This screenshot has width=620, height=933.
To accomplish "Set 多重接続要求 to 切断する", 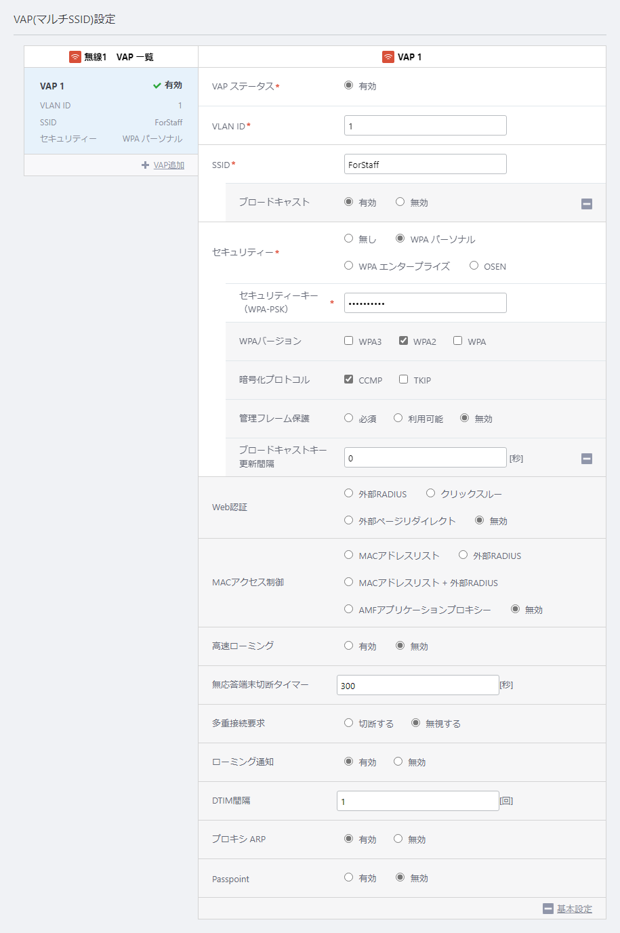I will (348, 723).
